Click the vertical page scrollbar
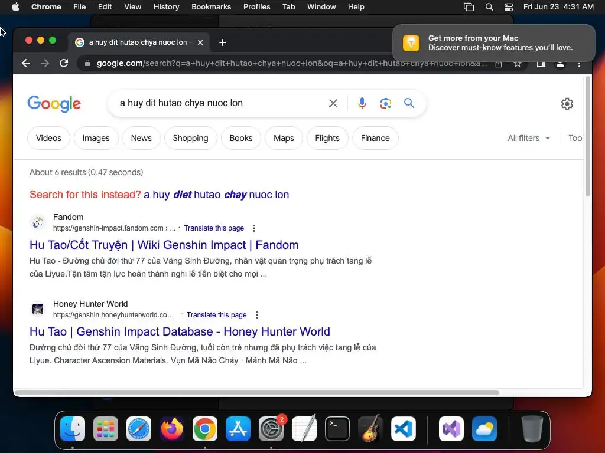This screenshot has width=605, height=453. (588, 137)
